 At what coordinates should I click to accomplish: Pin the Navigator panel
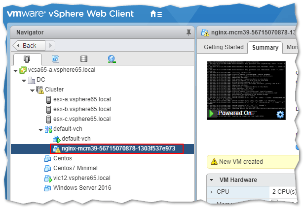tap(189, 32)
